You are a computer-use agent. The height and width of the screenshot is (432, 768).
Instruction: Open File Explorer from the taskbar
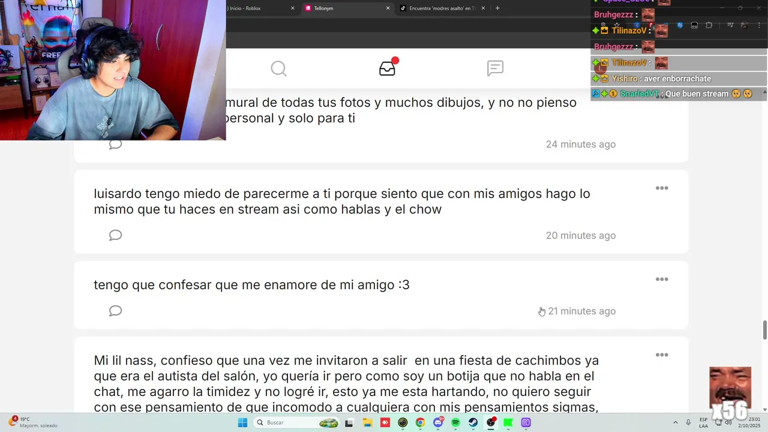(x=367, y=422)
